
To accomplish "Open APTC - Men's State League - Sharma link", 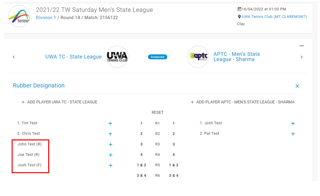I will [x=237, y=57].
